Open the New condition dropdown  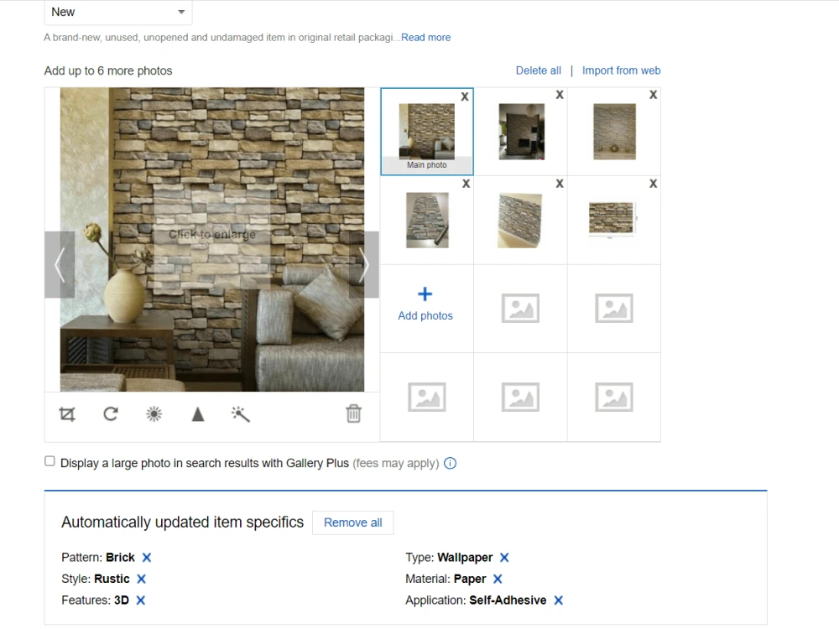[118, 13]
